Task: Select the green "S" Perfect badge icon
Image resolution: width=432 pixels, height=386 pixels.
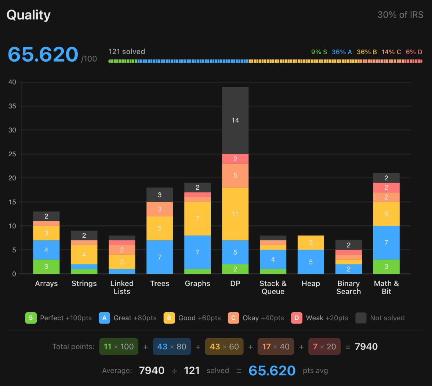Action: tap(31, 318)
